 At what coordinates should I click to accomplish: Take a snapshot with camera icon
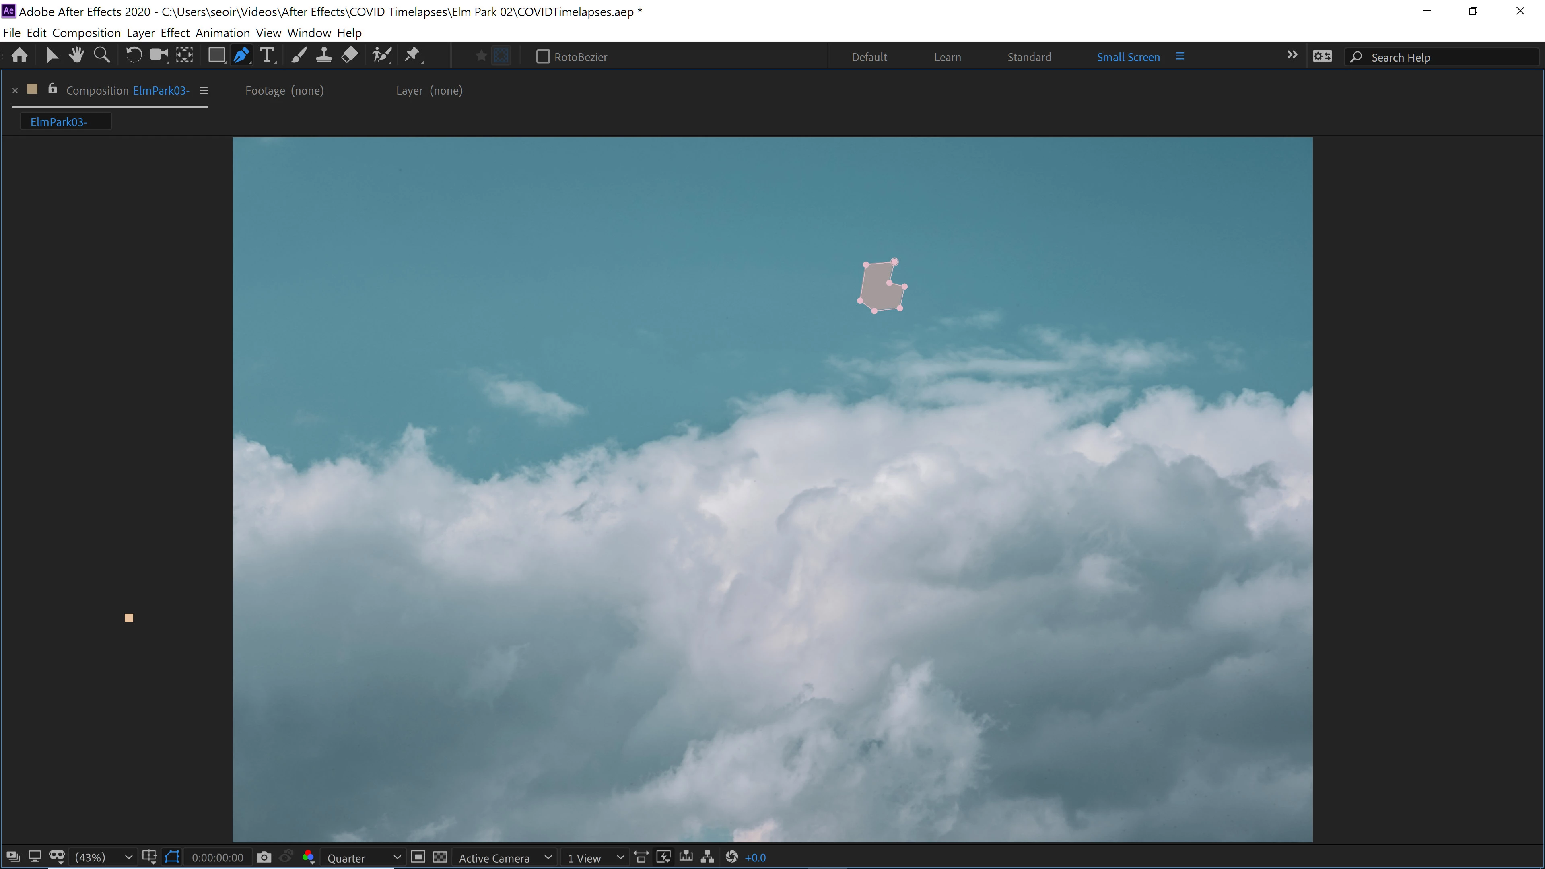[264, 858]
